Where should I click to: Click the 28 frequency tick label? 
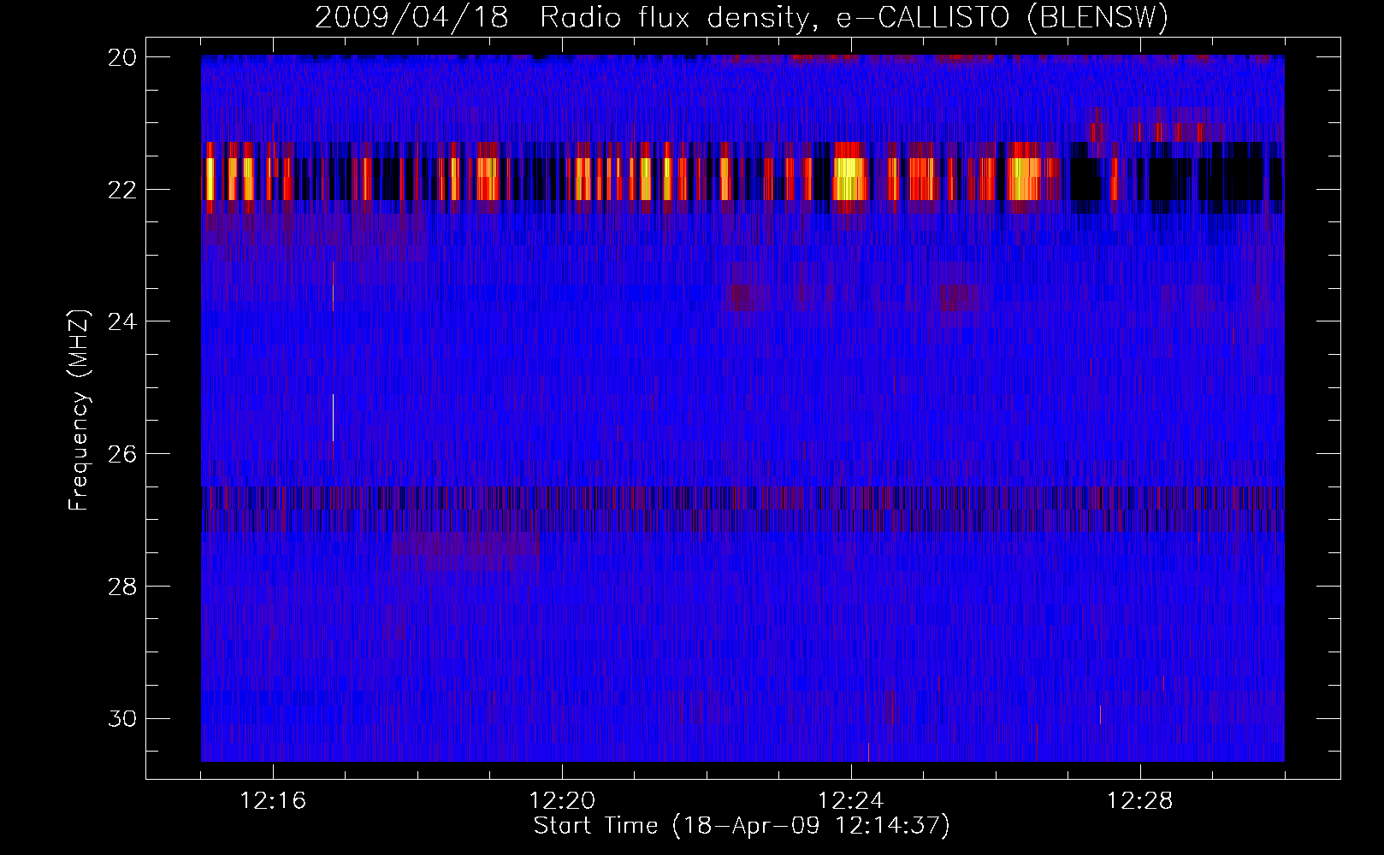[x=121, y=587]
